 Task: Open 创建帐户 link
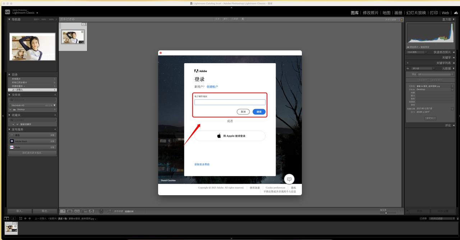pyautogui.click(x=212, y=86)
